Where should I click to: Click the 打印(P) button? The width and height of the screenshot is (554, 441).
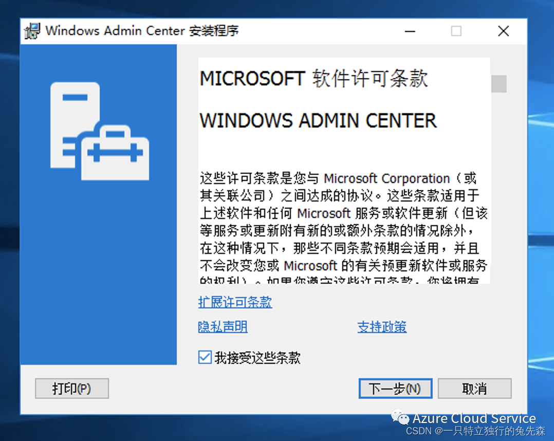(72, 389)
